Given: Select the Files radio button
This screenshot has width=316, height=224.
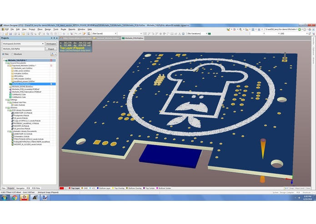Looking at the screenshot, I should click(x=3, y=54).
